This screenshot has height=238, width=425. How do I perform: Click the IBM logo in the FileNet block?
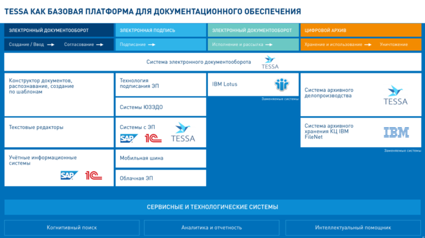tap(396, 132)
